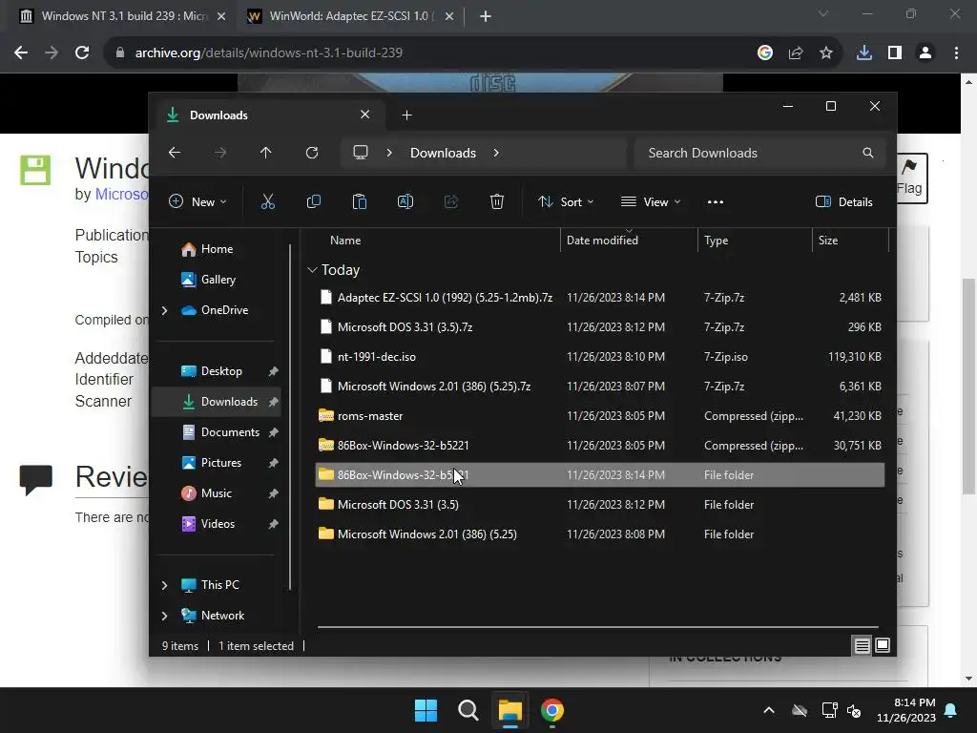The width and height of the screenshot is (977, 733).
Task: Open Chrome downloads arrow icon
Action: (864, 53)
